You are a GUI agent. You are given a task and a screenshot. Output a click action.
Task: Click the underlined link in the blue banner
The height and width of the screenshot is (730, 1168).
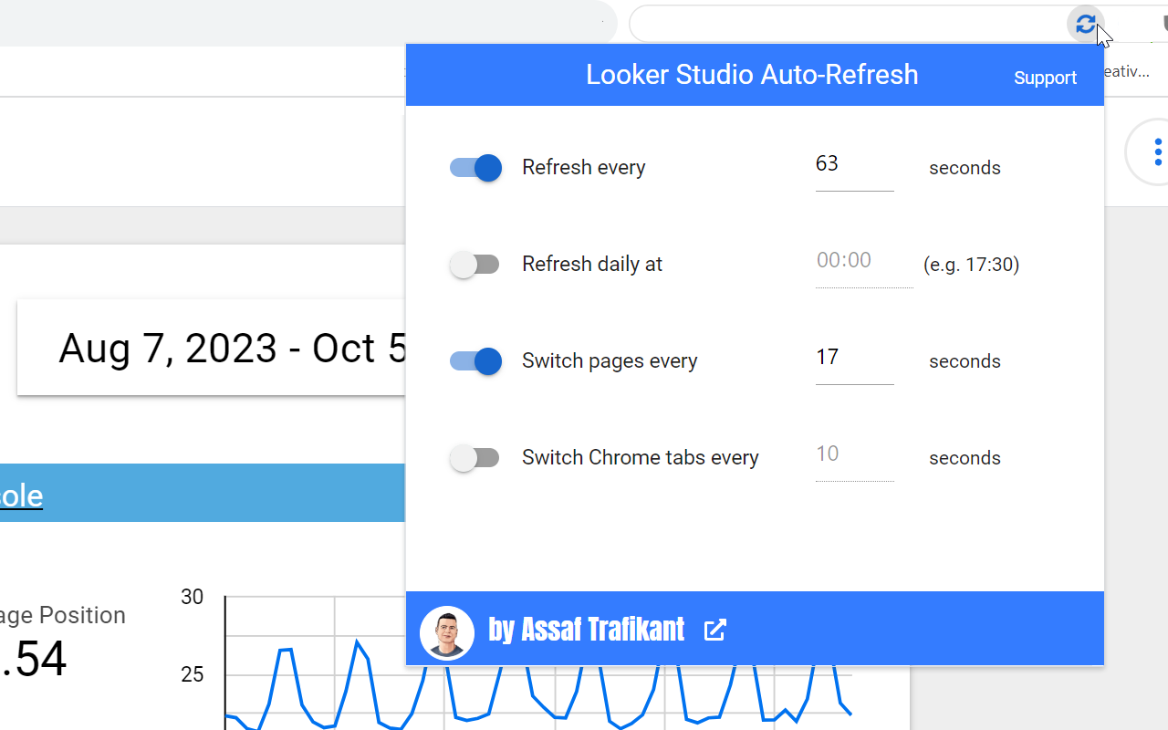21,495
